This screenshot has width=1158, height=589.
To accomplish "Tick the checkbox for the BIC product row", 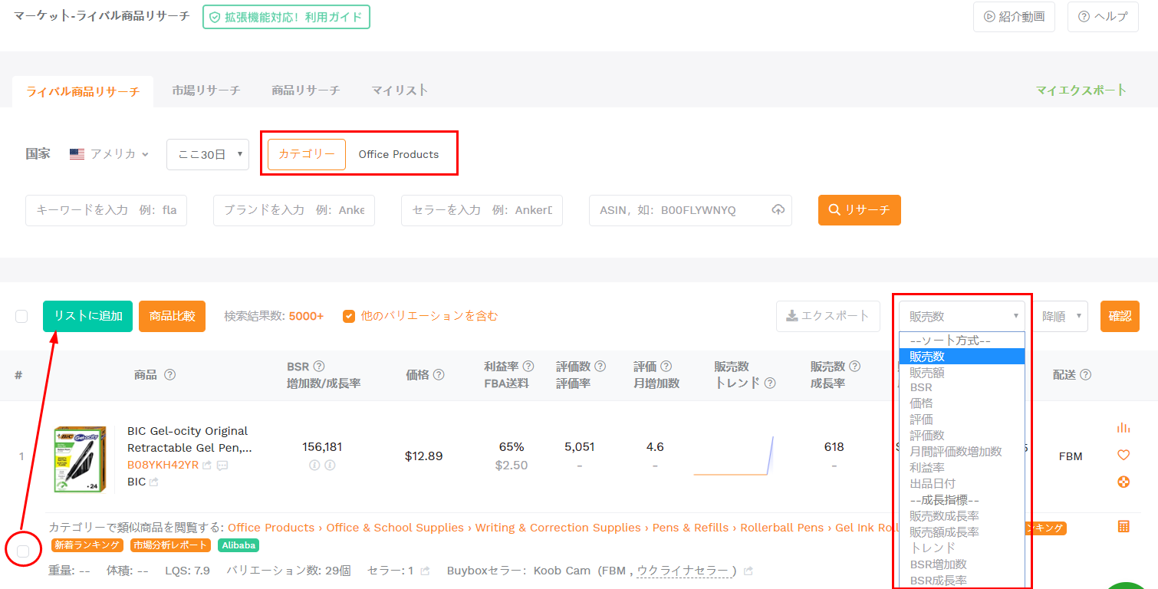I will tap(23, 551).
